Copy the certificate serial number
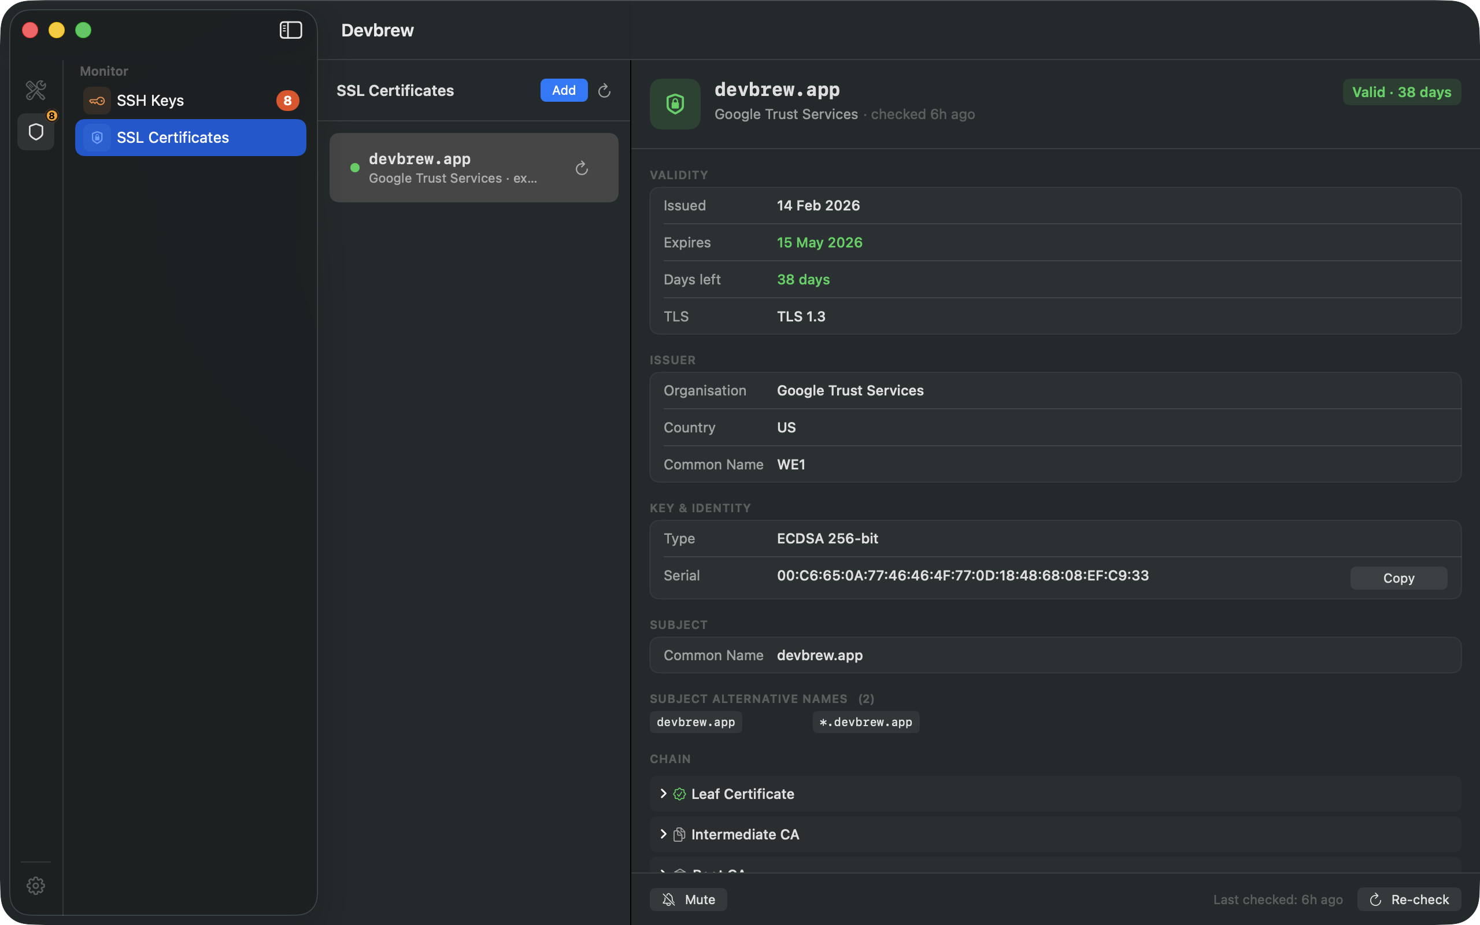This screenshot has height=925, width=1480. coord(1398,578)
